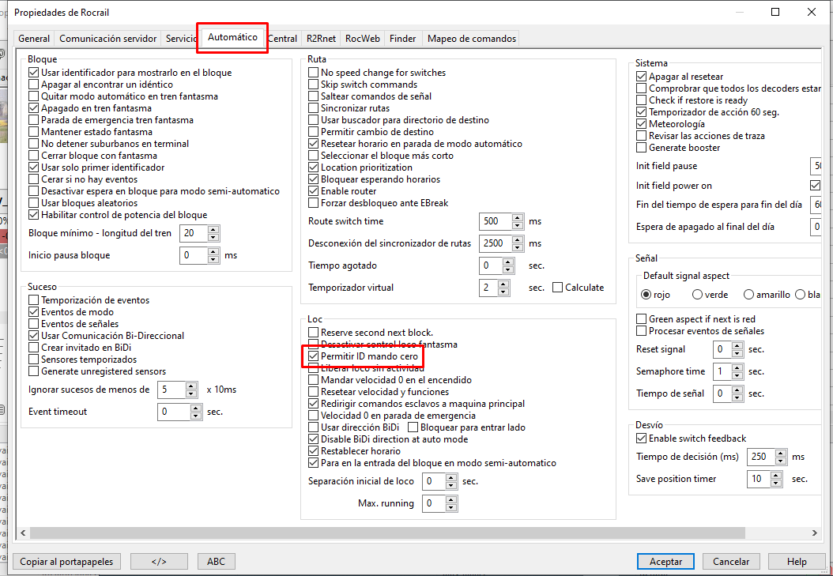Click the Bloque mínimo length field
Viewport: 833px width, 576px height.
[x=194, y=233]
